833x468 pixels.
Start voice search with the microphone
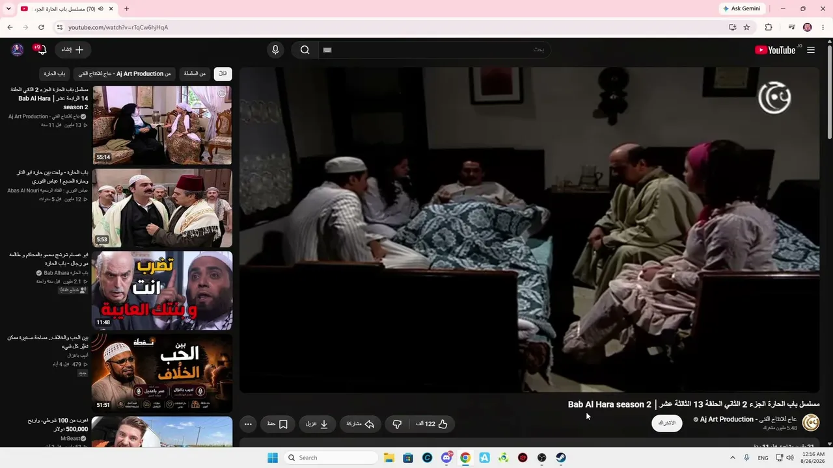point(275,50)
